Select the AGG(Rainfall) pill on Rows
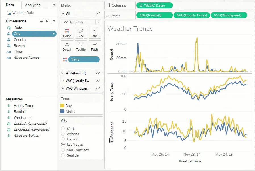This screenshot has width=255, height=171. tap(154, 15)
